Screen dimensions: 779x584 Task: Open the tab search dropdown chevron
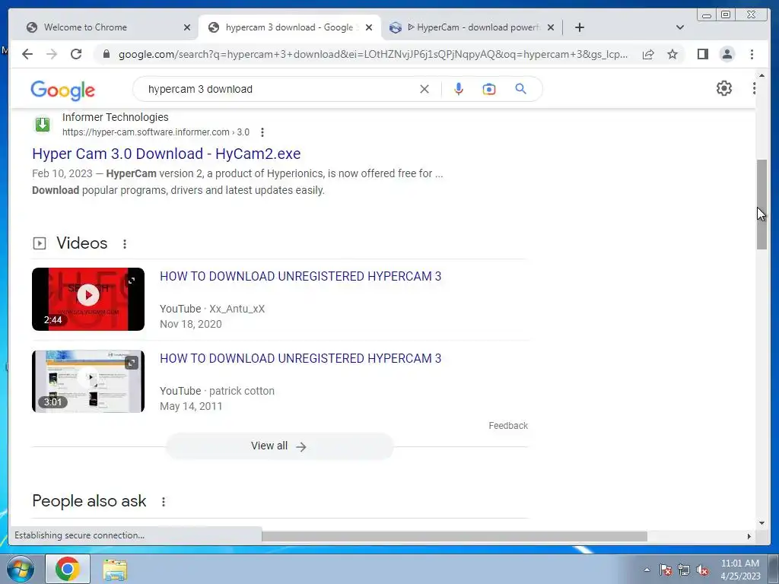pos(680,27)
